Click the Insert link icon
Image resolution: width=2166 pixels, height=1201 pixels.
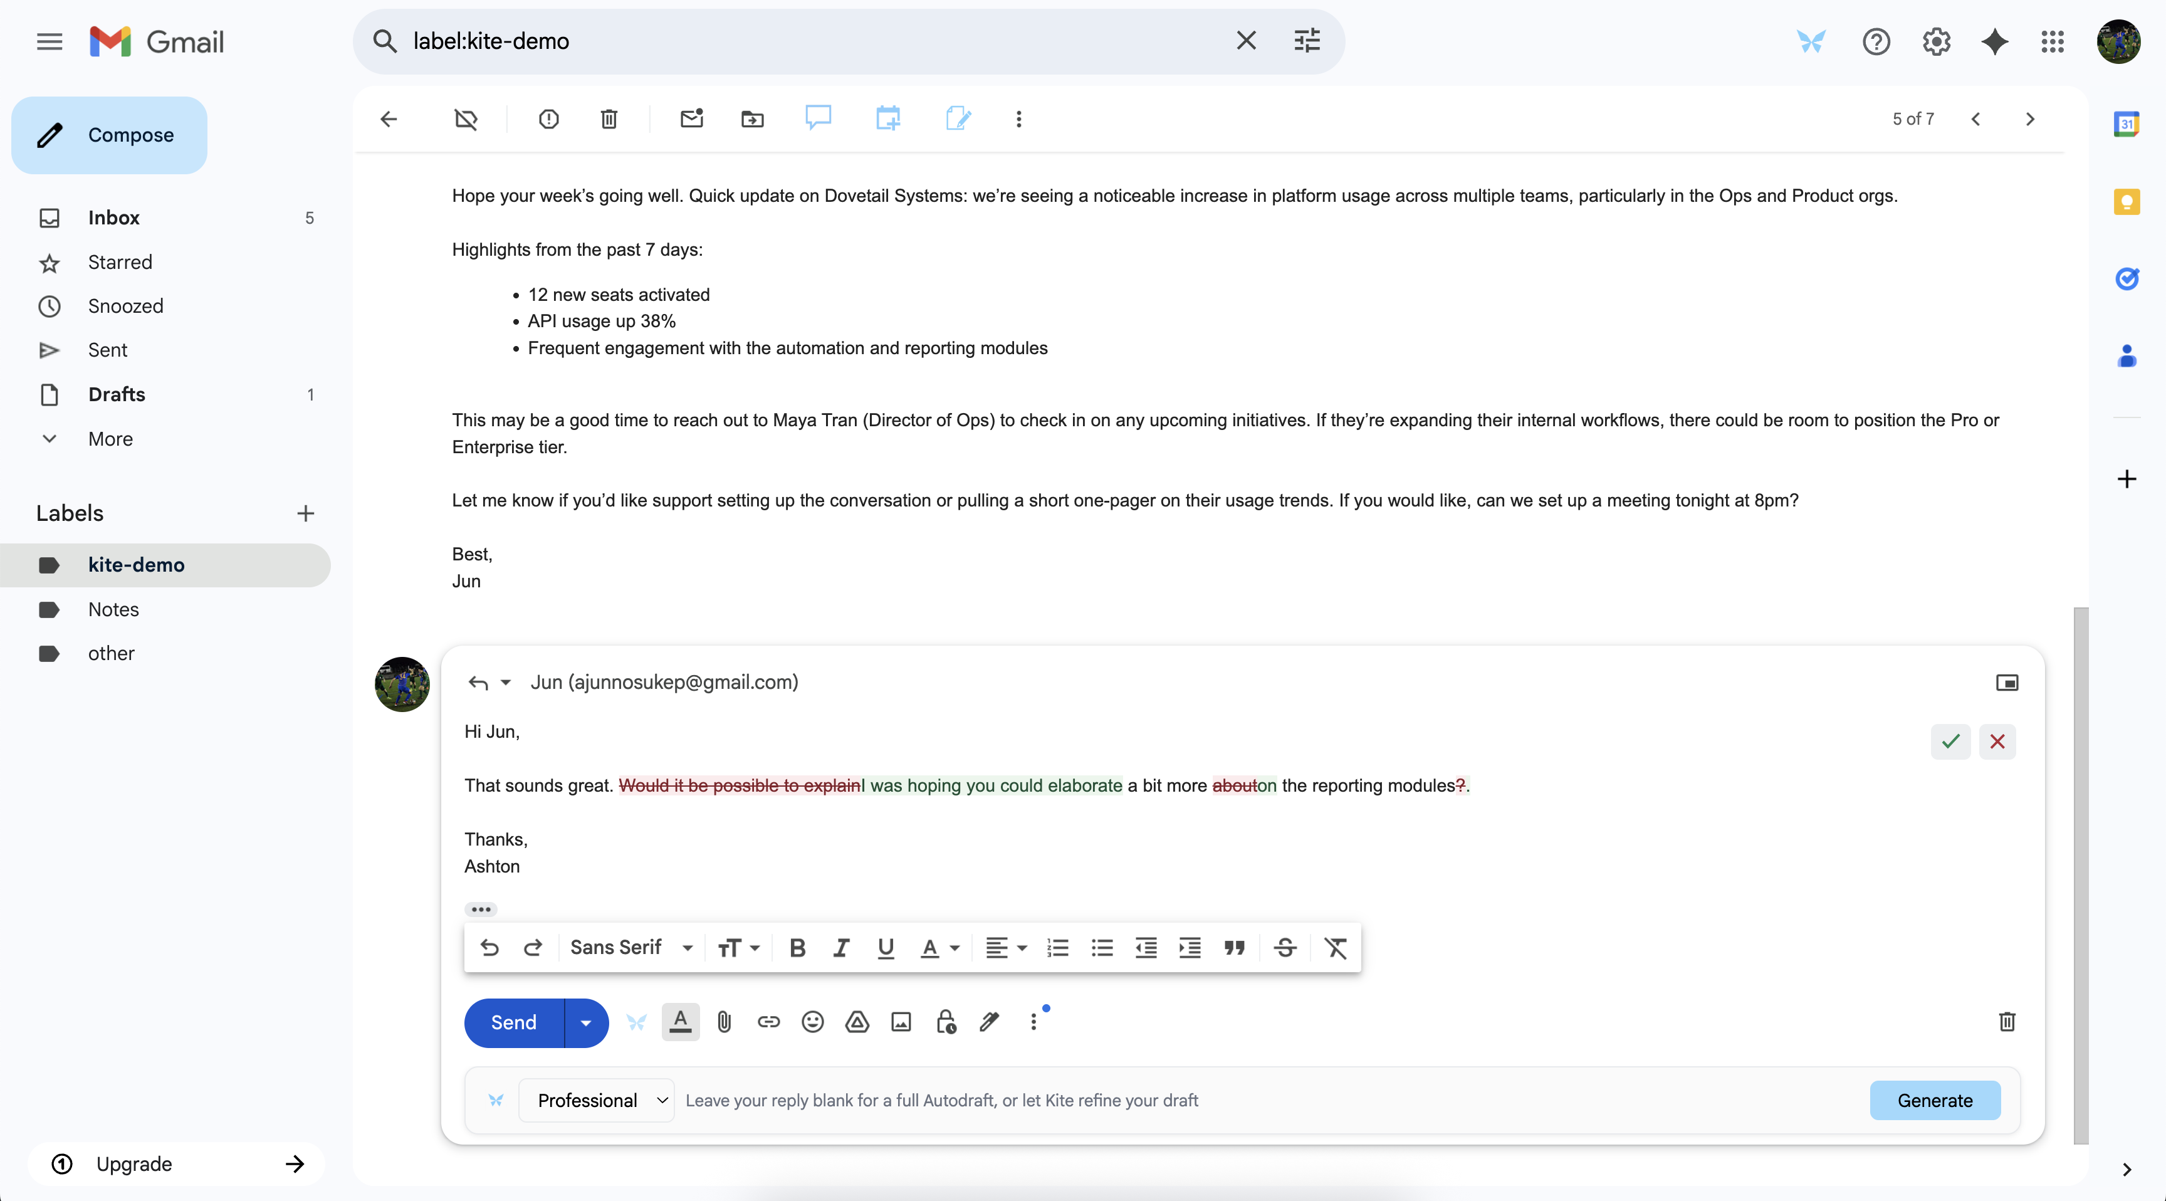(x=768, y=1022)
